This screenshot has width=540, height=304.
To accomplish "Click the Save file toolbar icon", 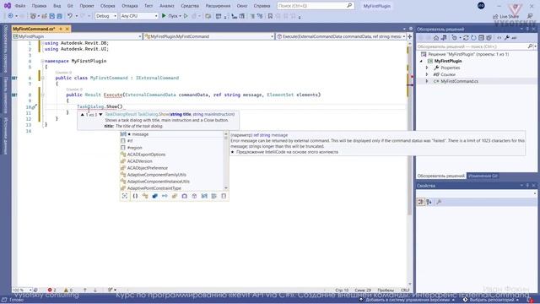I will pyautogui.click(x=52, y=16).
